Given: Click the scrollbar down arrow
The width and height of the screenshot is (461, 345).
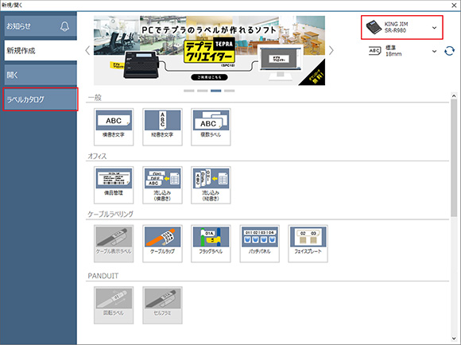Looking at the screenshot, I should click(x=454, y=338).
